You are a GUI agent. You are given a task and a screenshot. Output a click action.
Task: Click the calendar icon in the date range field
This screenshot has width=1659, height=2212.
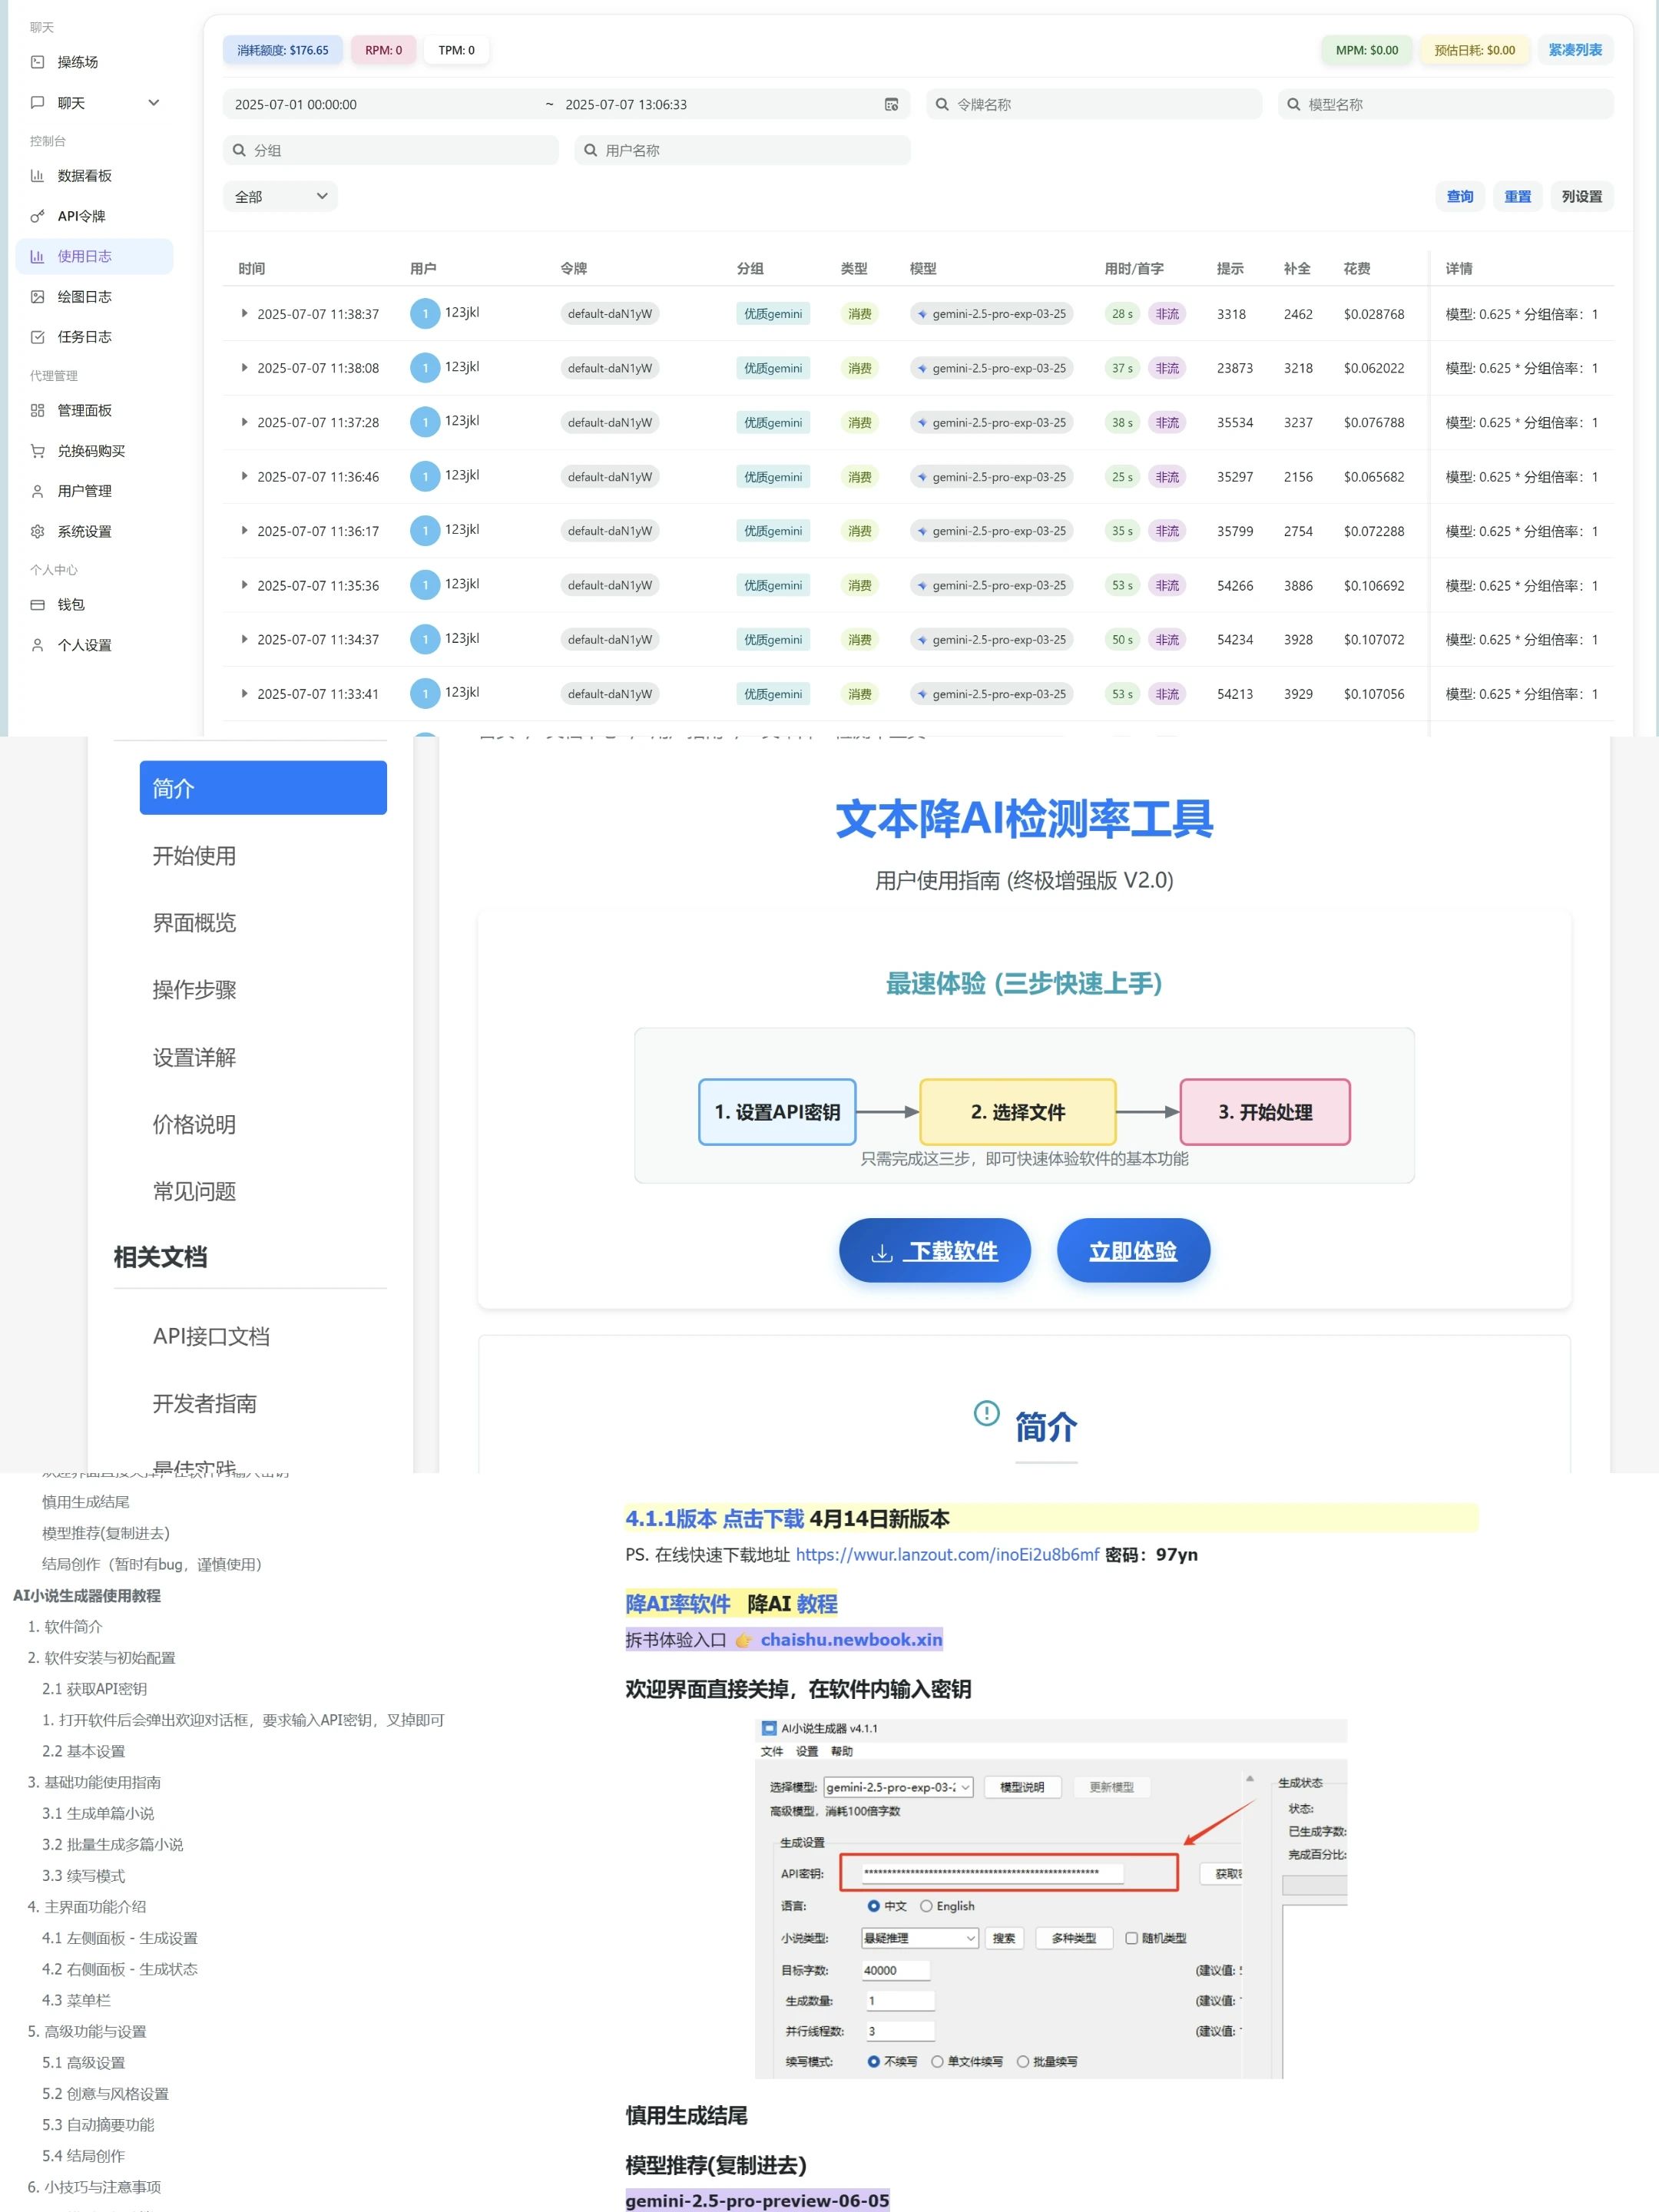click(x=891, y=105)
